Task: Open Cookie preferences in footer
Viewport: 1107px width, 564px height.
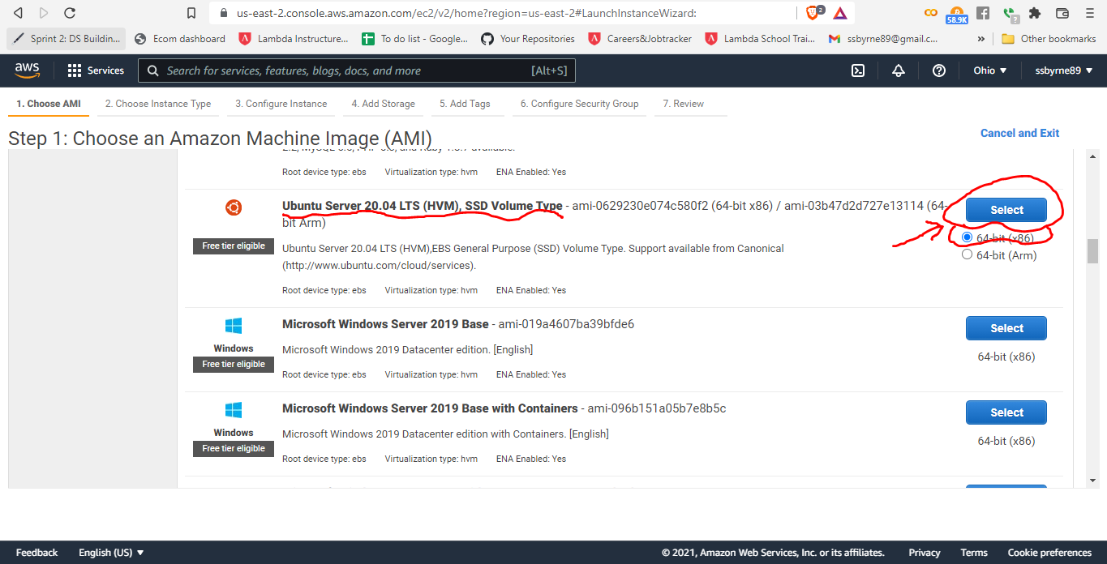Action: 1049,553
